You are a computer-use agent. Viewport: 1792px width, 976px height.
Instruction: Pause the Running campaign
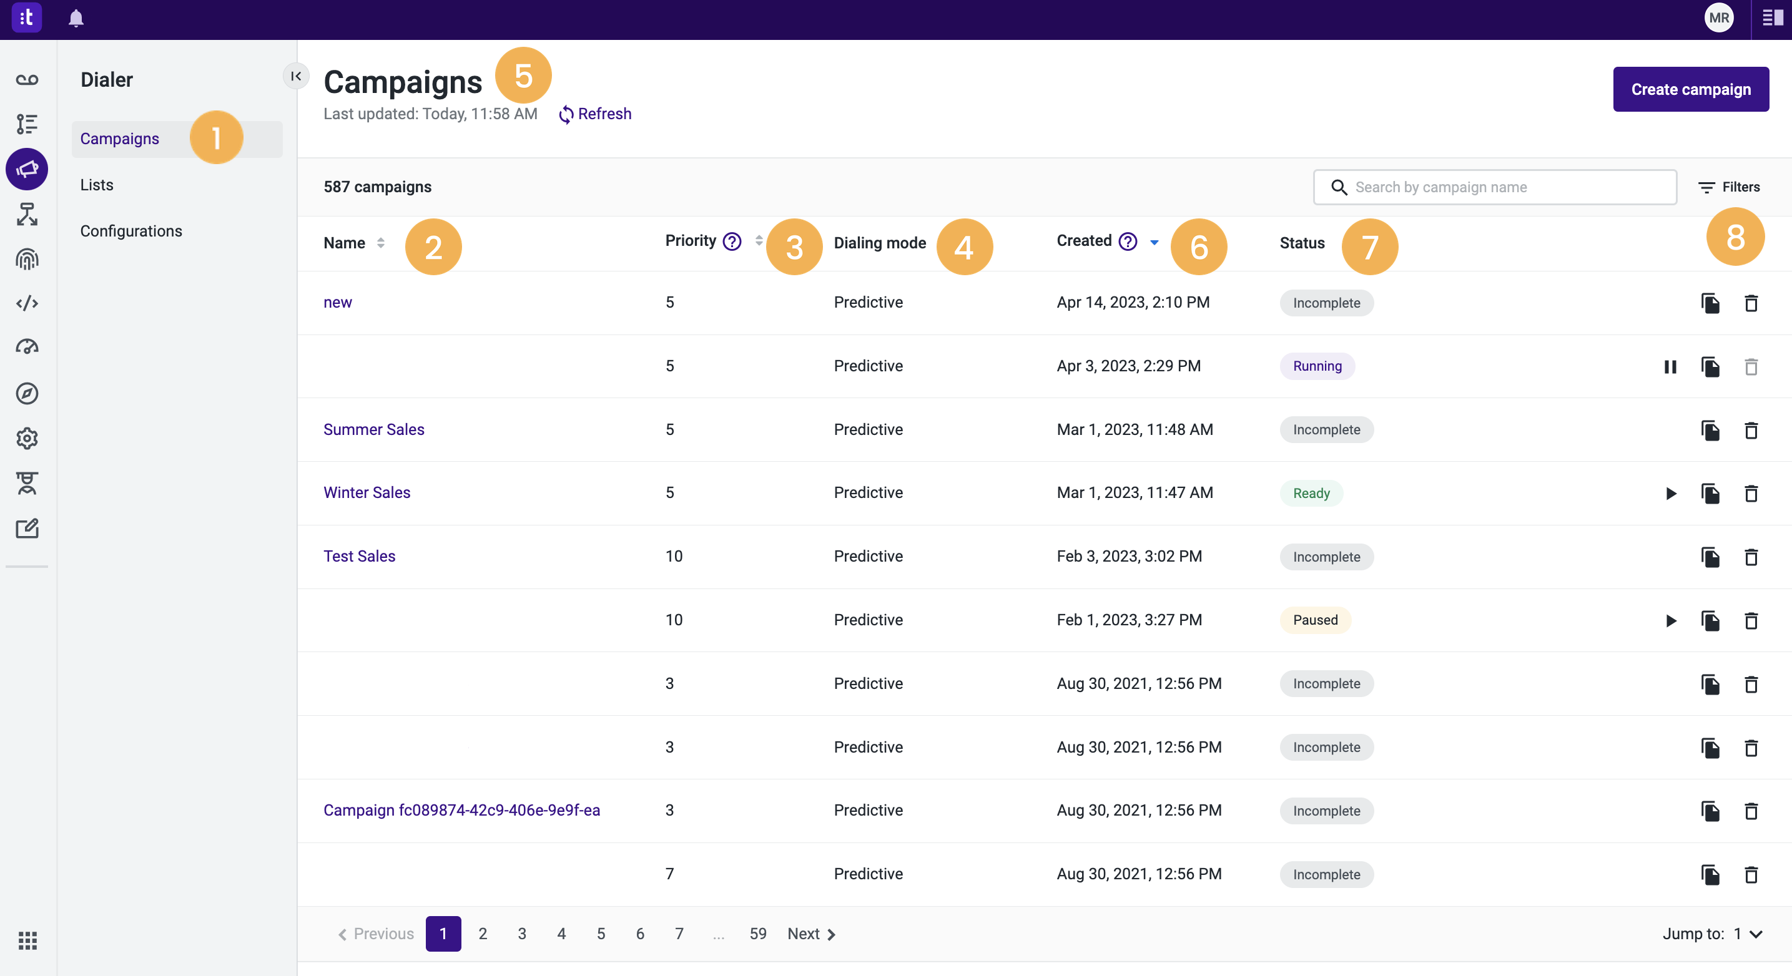1670,367
